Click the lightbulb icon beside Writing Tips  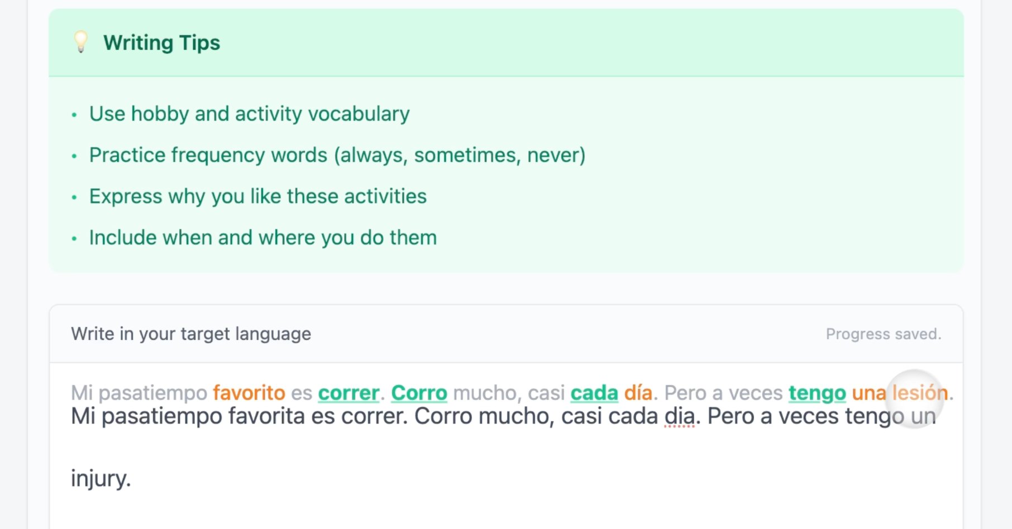pos(80,42)
